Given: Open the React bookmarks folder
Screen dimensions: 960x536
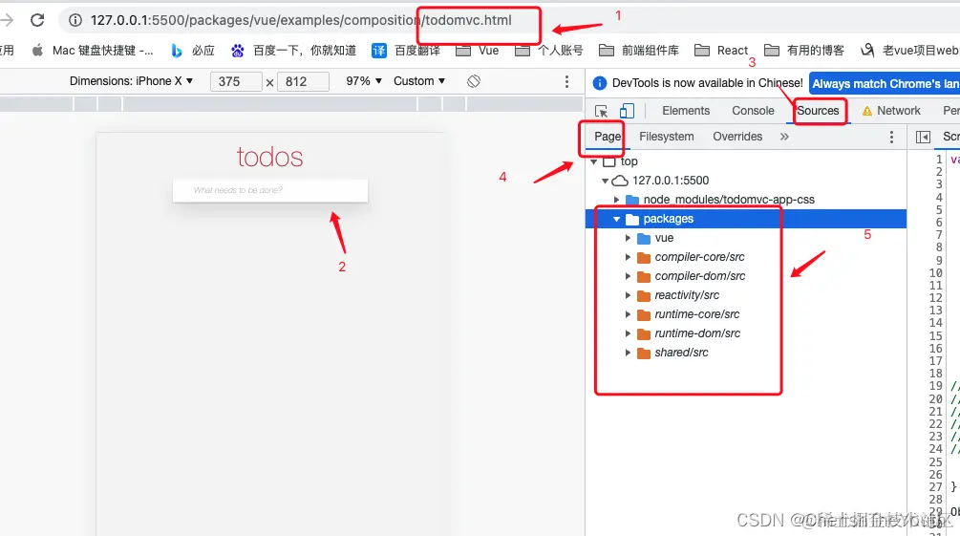Looking at the screenshot, I should click(721, 51).
